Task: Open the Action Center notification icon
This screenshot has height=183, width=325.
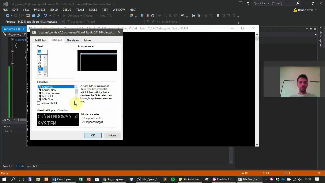Action: (x=317, y=179)
